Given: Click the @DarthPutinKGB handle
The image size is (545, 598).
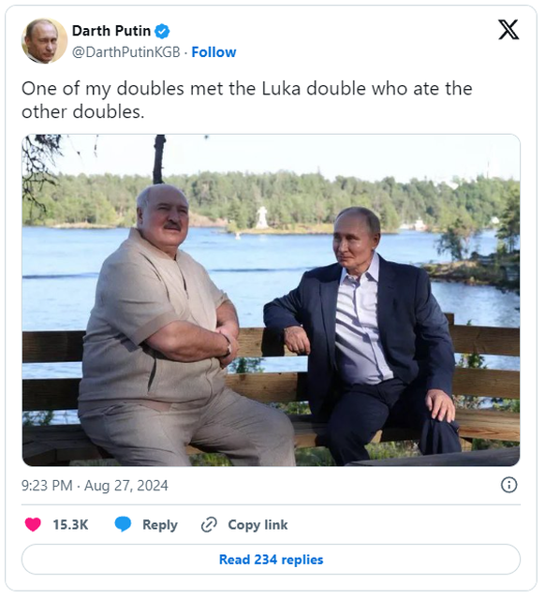Looking at the screenshot, I should [125, 52].
